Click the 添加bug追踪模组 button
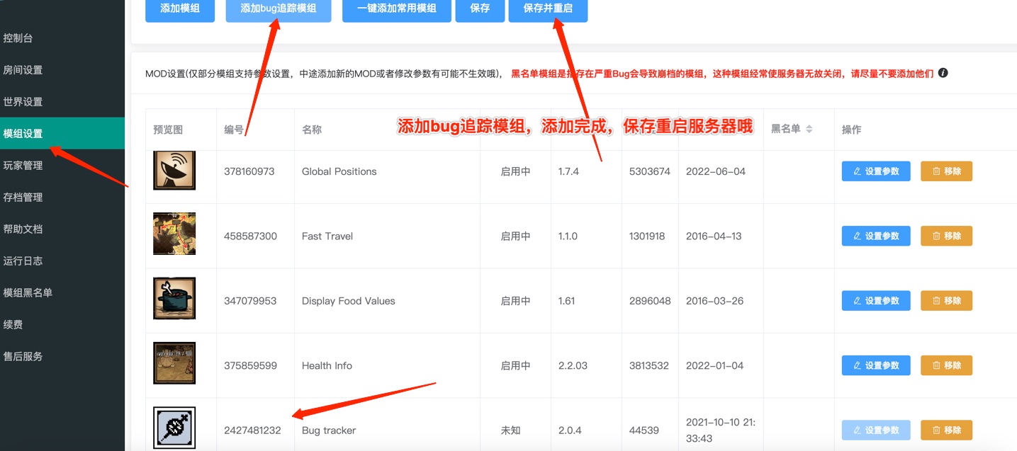 pyautogui.click(x=279, y=8)
